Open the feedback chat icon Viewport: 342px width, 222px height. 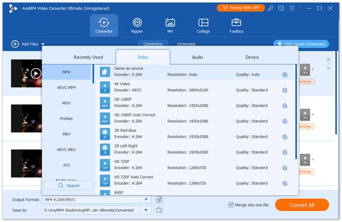point(281,9)
